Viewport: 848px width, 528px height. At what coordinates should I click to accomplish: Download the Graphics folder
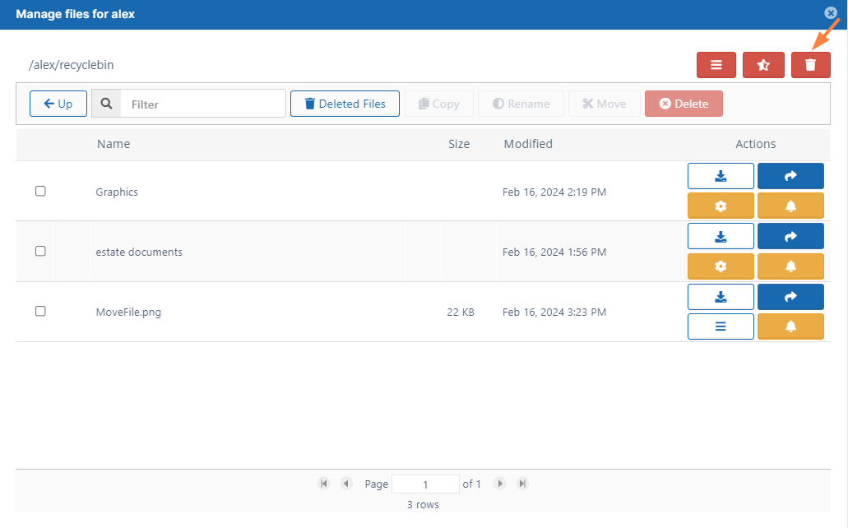(721, 176)
